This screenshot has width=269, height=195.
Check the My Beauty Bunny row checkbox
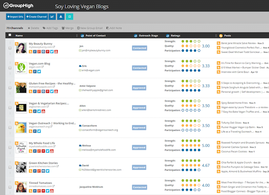[x=10, y=48]
